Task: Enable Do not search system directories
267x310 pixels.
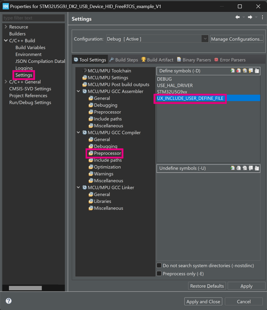Action: (x=159, y=265)
